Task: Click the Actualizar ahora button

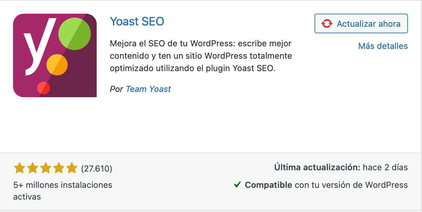Action: [361, 23]
